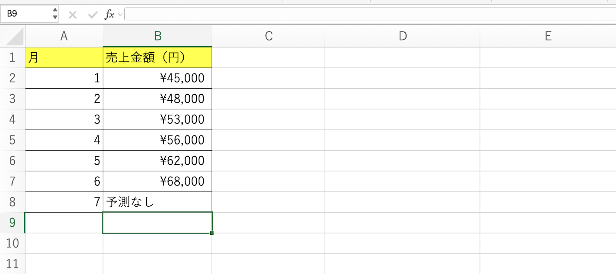Select row 1 header
Image resolution: width=616 pixels, height=274 pixels.
pyautogui.click(x=12, y=58)
